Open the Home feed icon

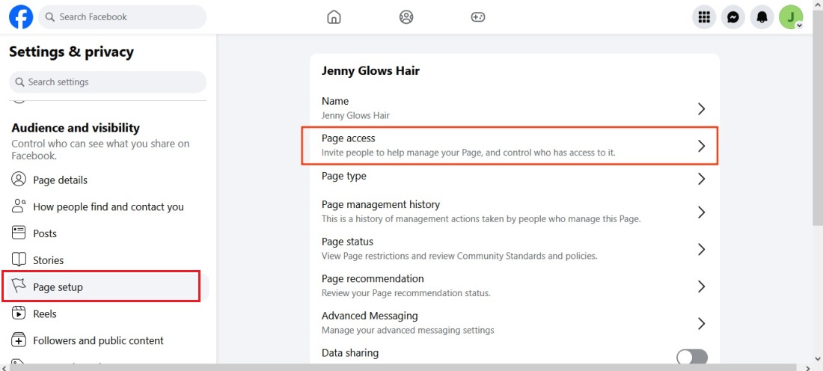tap(334, 17)
